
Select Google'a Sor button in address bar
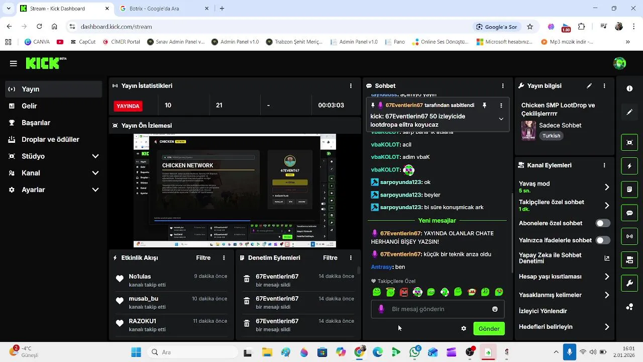point(496,27)
